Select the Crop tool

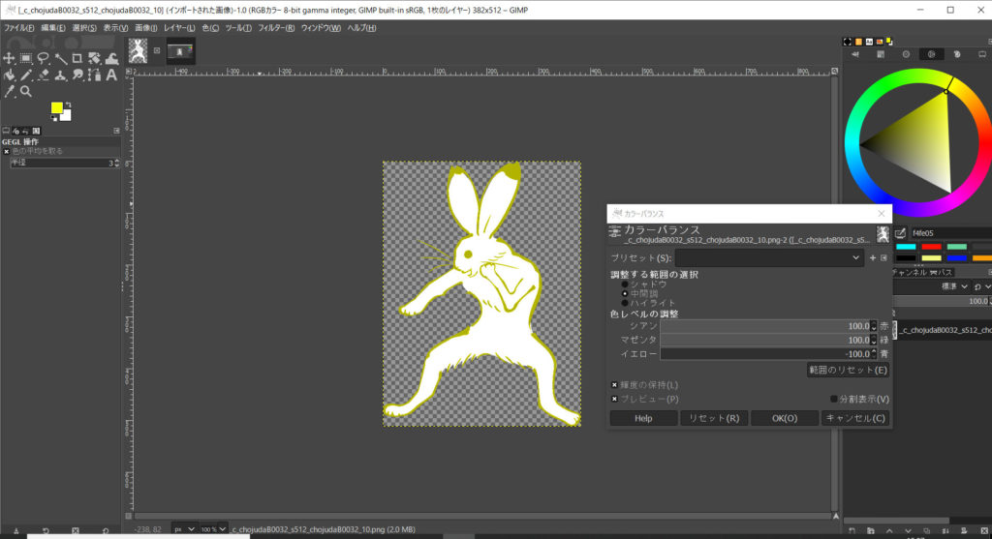[77, 58]
